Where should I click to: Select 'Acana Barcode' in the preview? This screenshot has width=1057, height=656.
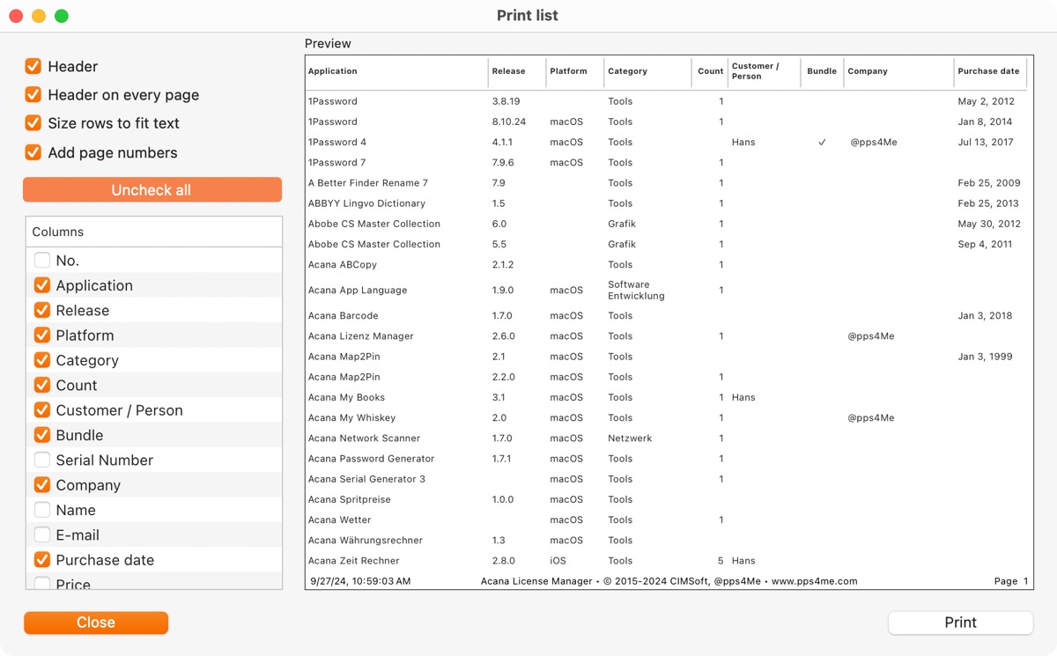tap(344, 315)
